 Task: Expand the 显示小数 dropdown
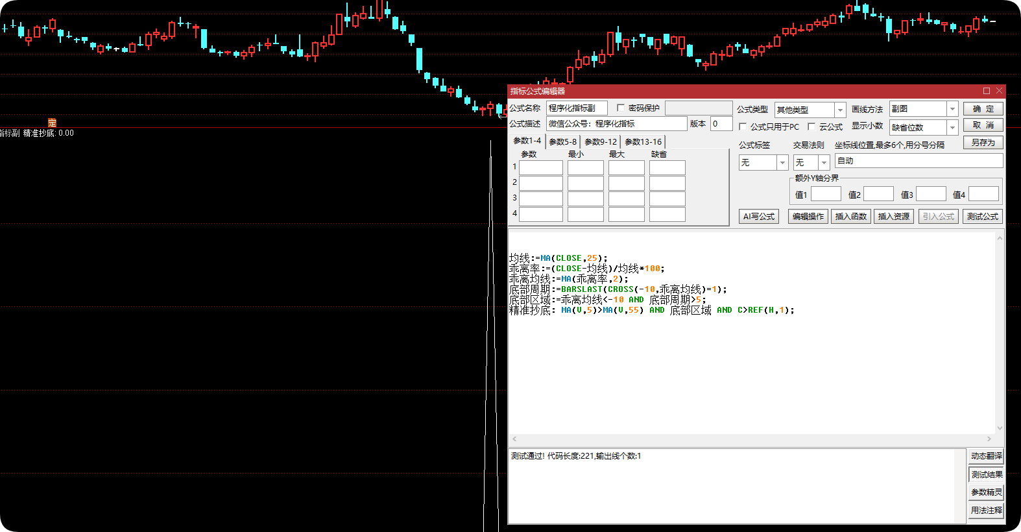point(952,128)
